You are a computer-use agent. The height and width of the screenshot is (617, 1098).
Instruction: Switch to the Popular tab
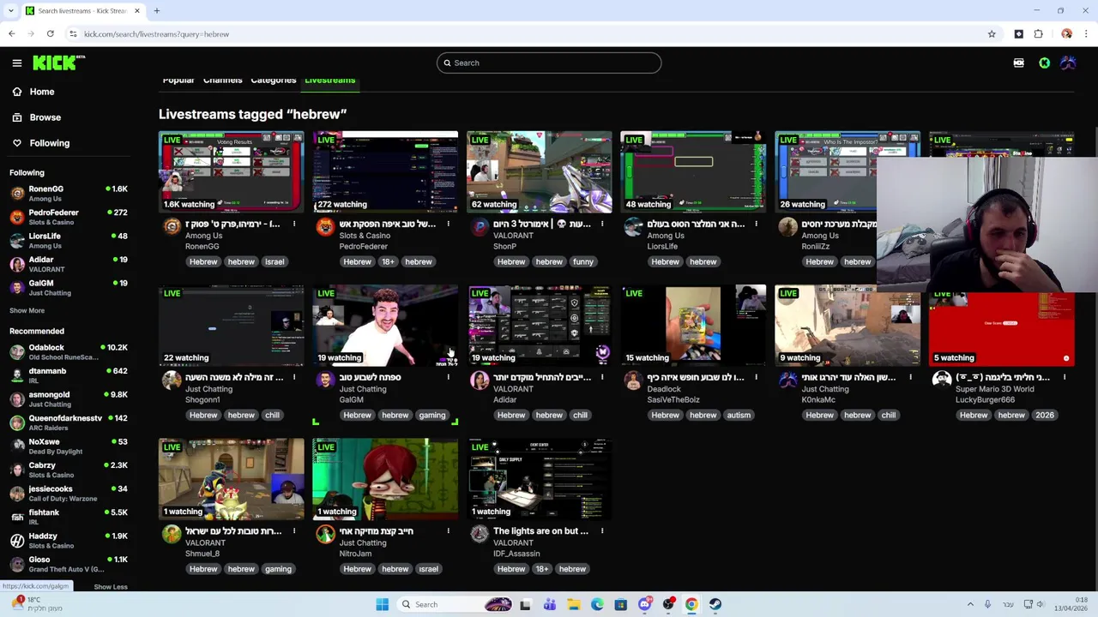pos(178,80)
